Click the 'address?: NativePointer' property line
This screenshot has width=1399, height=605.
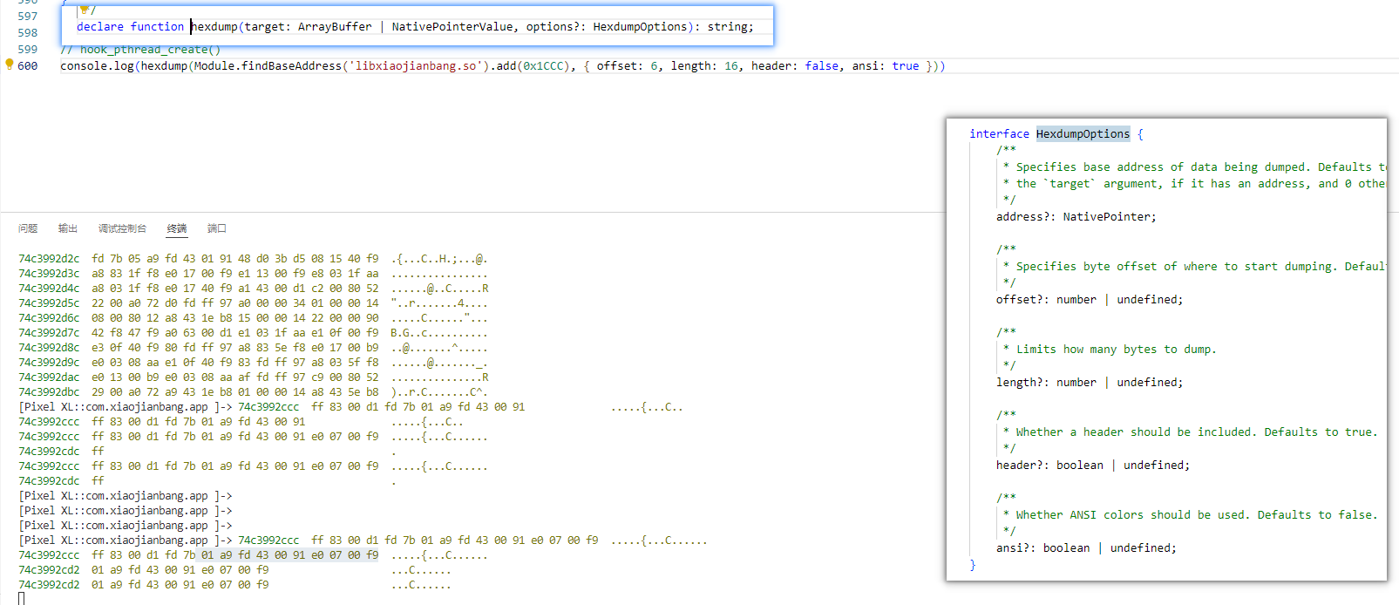point(1076,217)
